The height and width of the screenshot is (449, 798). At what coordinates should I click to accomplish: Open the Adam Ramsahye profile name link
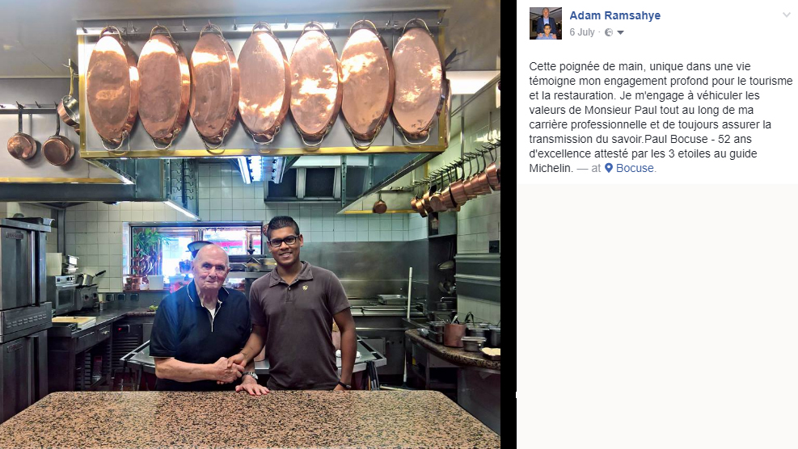coord(614,15)
